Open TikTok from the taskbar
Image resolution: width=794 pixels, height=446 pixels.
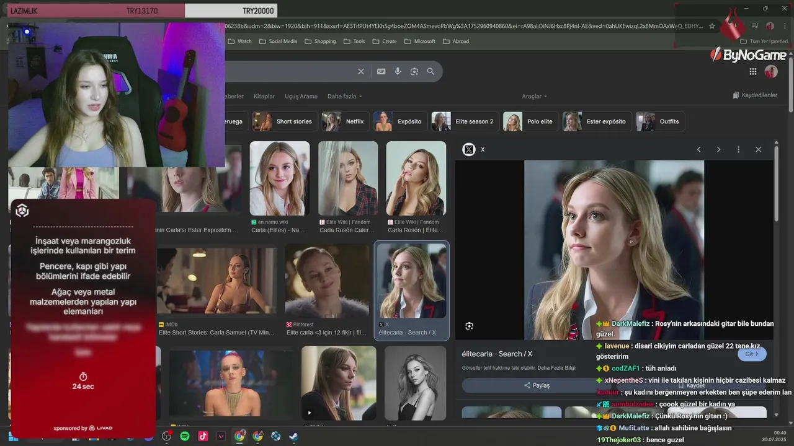(x=203, y=436)
